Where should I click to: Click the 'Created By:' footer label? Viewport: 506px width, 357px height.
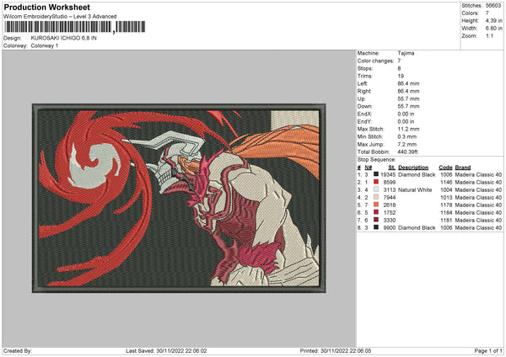[x=18, y=350]
